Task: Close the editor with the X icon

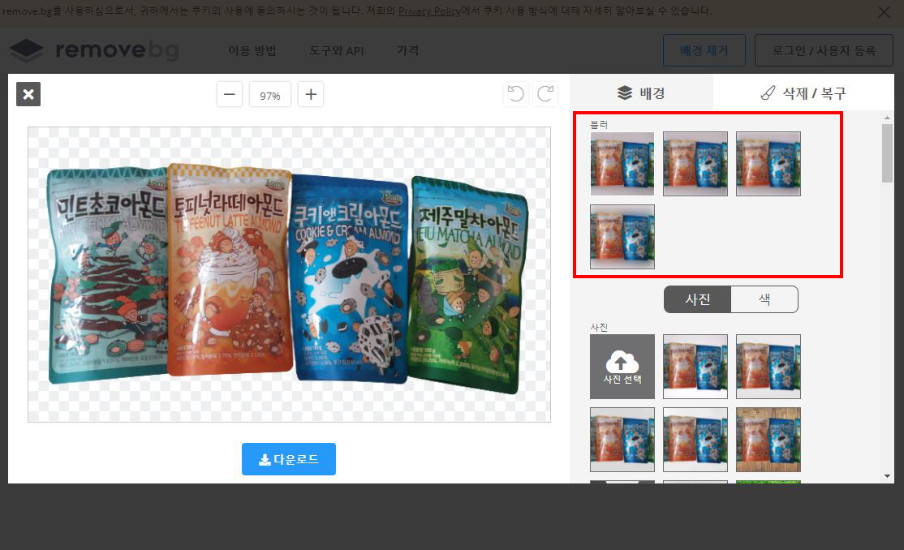Action: click(28, 95)
